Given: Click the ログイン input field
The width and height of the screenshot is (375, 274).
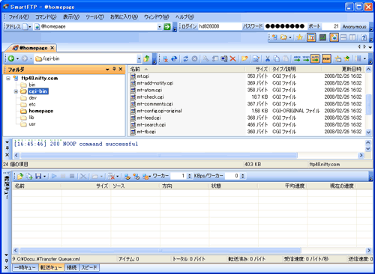Looking at the screenshot, I should tap(220, 26).
